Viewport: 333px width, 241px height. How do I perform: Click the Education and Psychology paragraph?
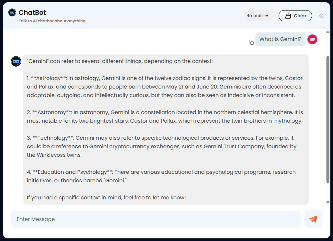coord(161,176)
